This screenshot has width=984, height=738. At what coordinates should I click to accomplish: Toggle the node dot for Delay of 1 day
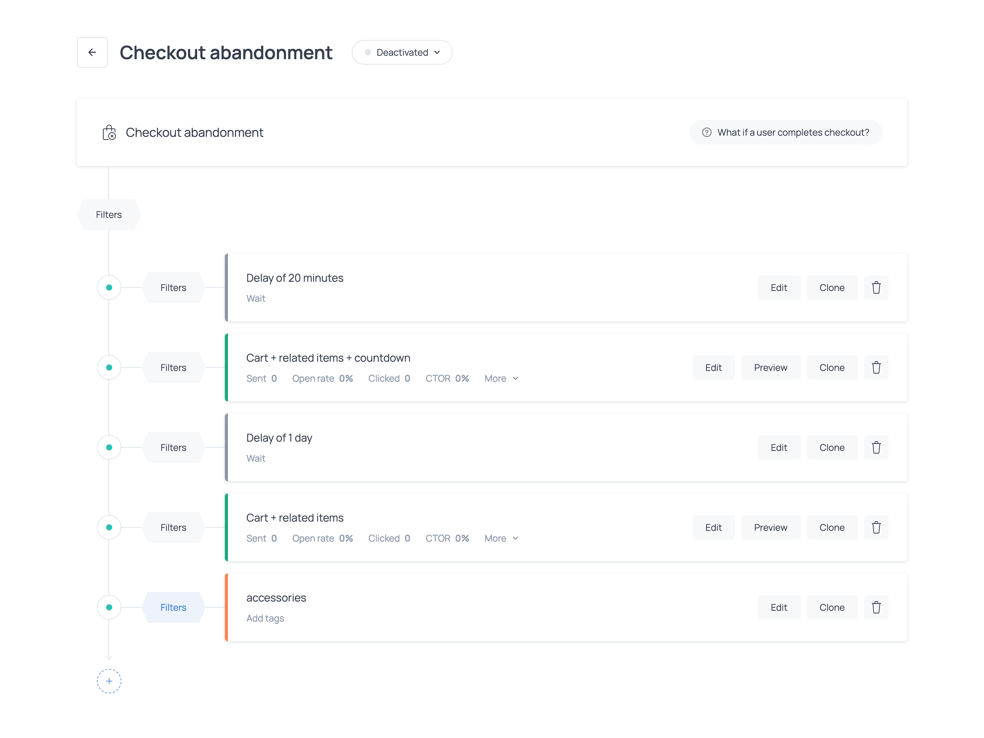pyautogui.click(x=109, y=447)
